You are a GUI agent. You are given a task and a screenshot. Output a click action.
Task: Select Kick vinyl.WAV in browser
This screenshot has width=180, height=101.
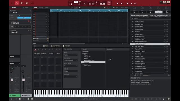[x=150, y=37]
